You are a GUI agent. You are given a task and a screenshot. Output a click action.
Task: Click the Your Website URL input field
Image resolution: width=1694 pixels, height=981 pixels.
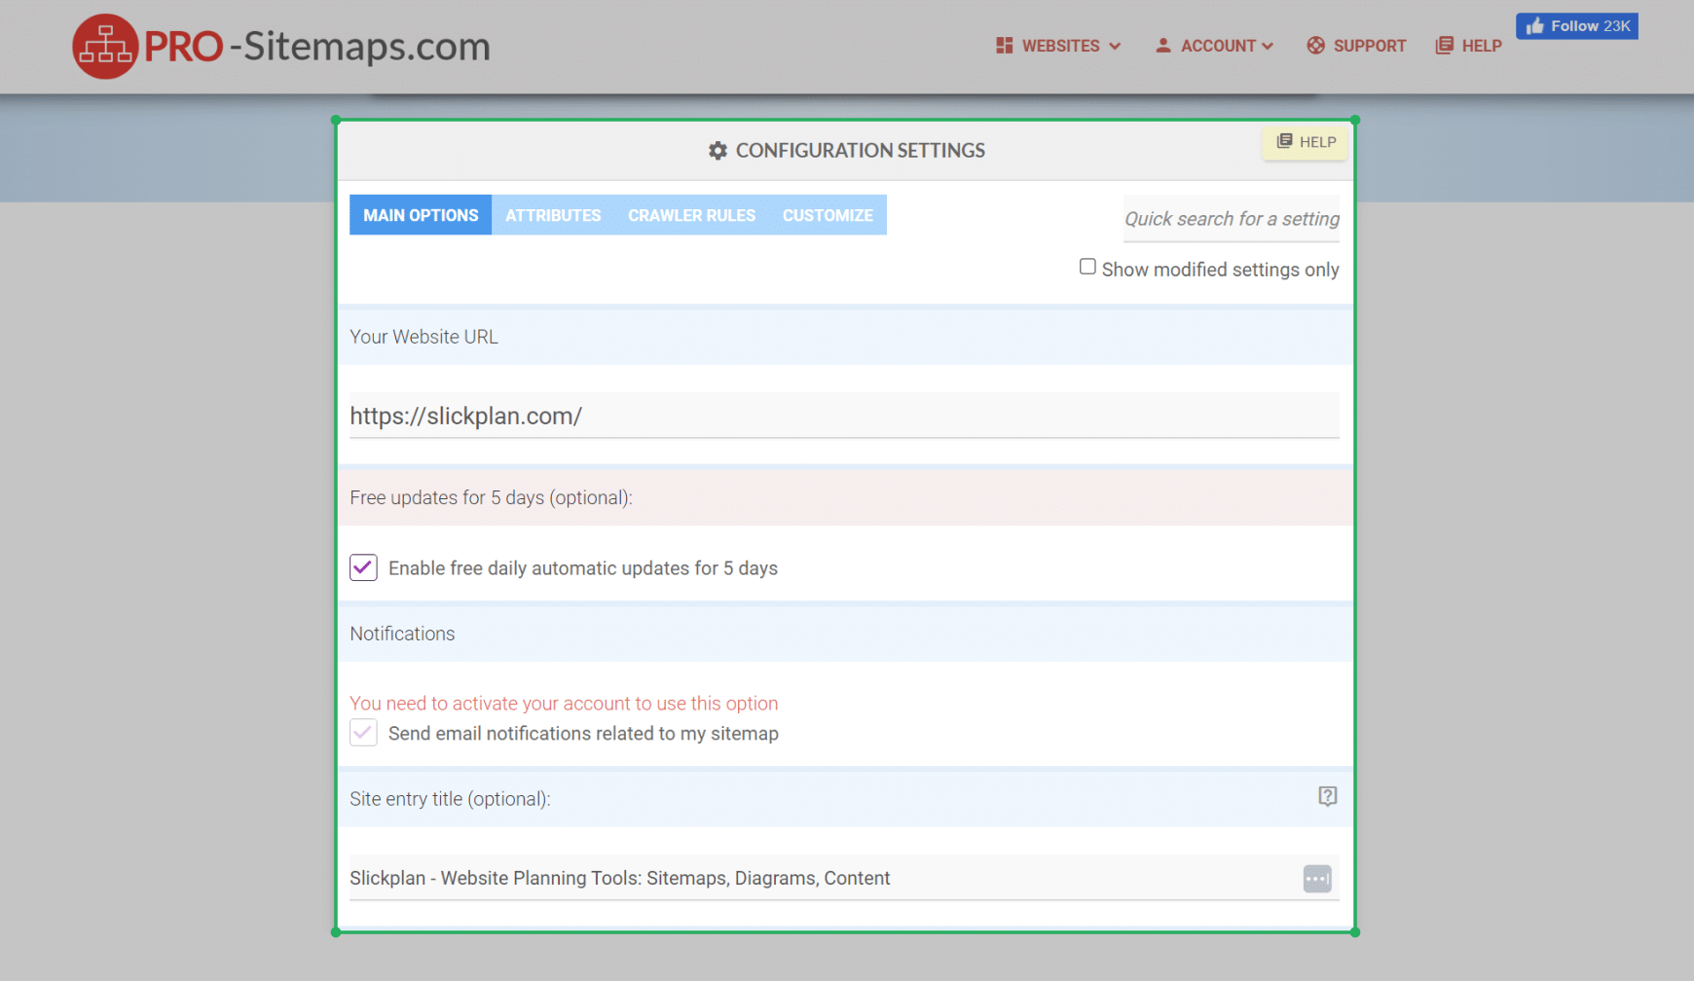pos(843,417)
